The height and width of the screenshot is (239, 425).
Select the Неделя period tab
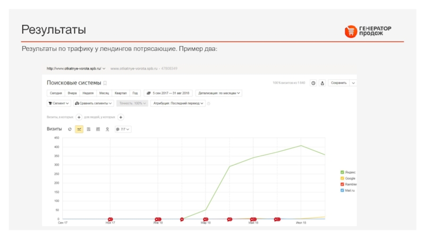(88, 93)
